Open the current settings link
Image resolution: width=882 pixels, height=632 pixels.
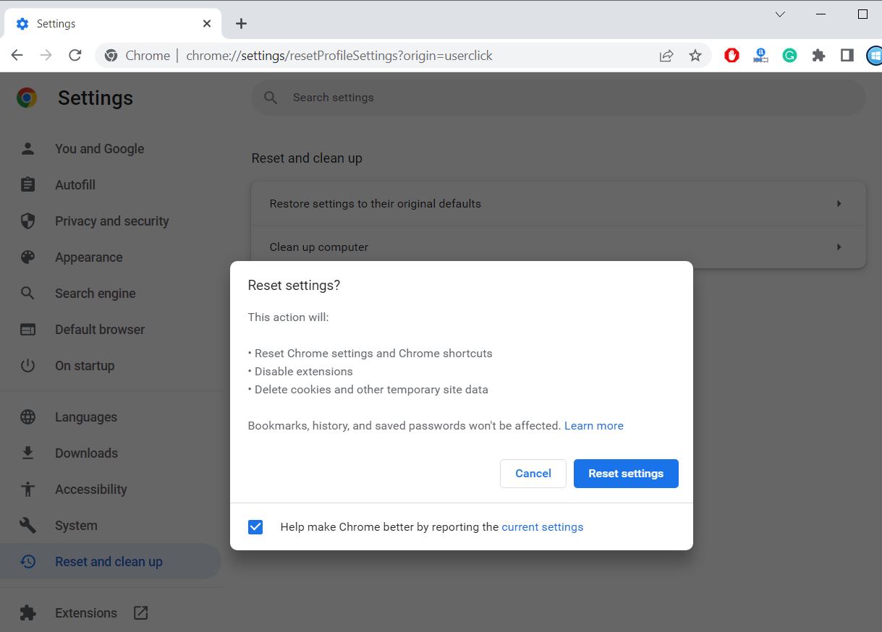click(x=542, y=527)
